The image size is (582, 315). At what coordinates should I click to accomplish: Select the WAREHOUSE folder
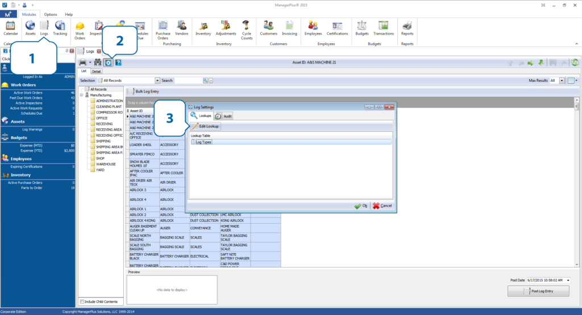tap(106, 164)
